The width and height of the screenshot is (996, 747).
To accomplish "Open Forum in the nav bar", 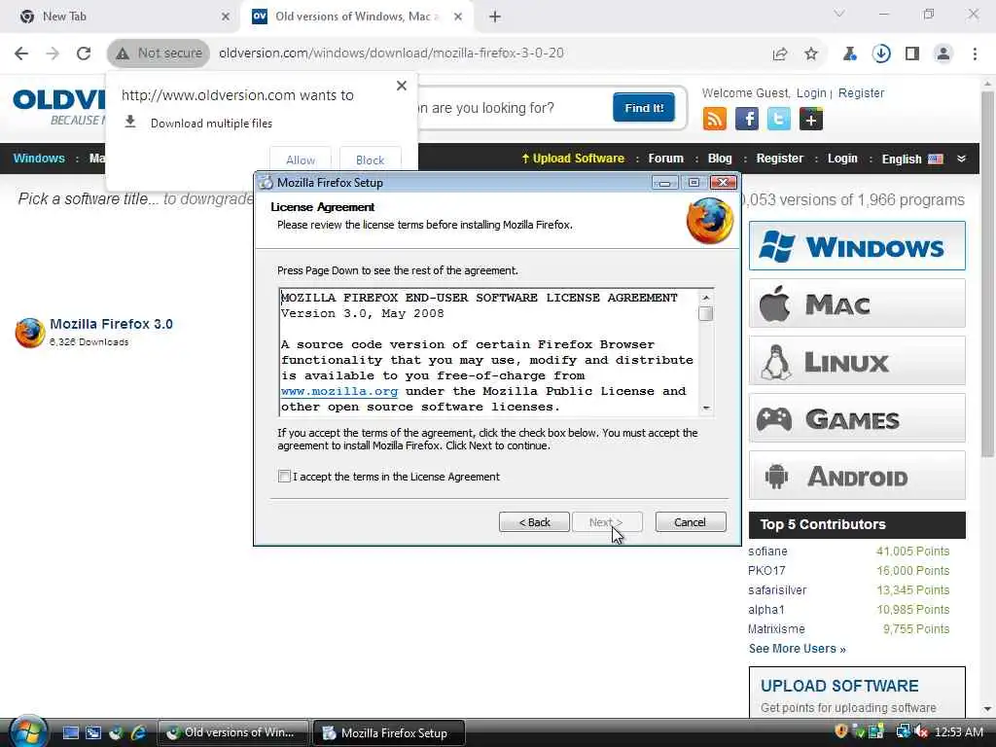I will tap(665, 159).
